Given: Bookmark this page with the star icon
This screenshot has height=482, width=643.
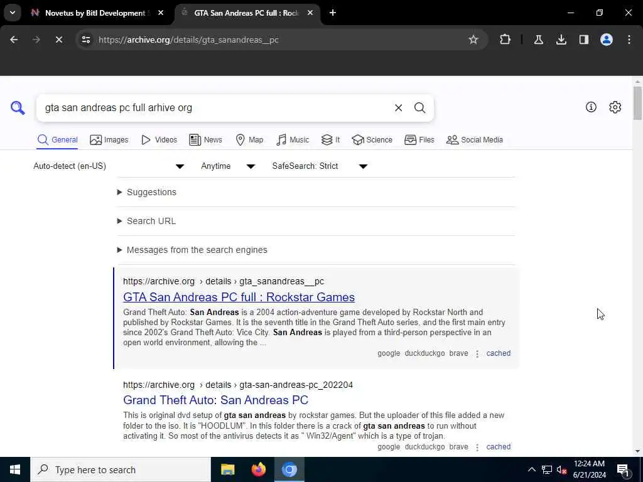Looking at the screenshot, I should (x=473, y=40).
